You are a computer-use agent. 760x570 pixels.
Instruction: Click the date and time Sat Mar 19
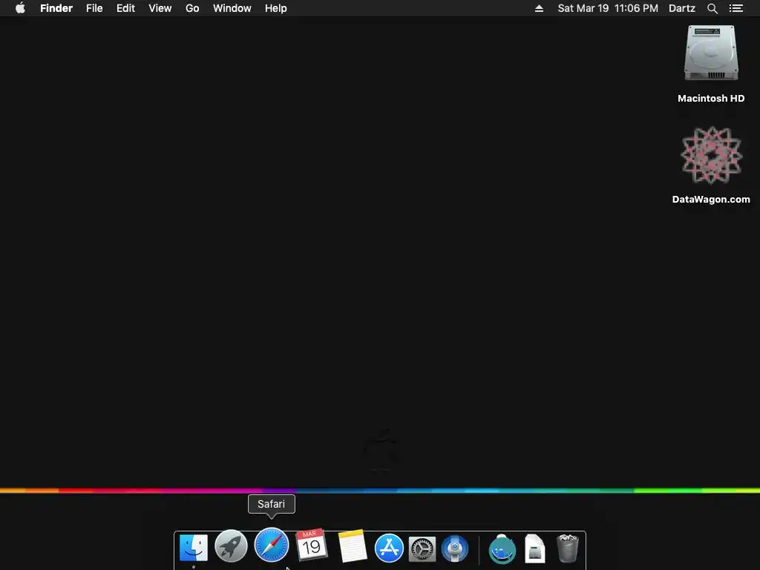coord(608,8)
